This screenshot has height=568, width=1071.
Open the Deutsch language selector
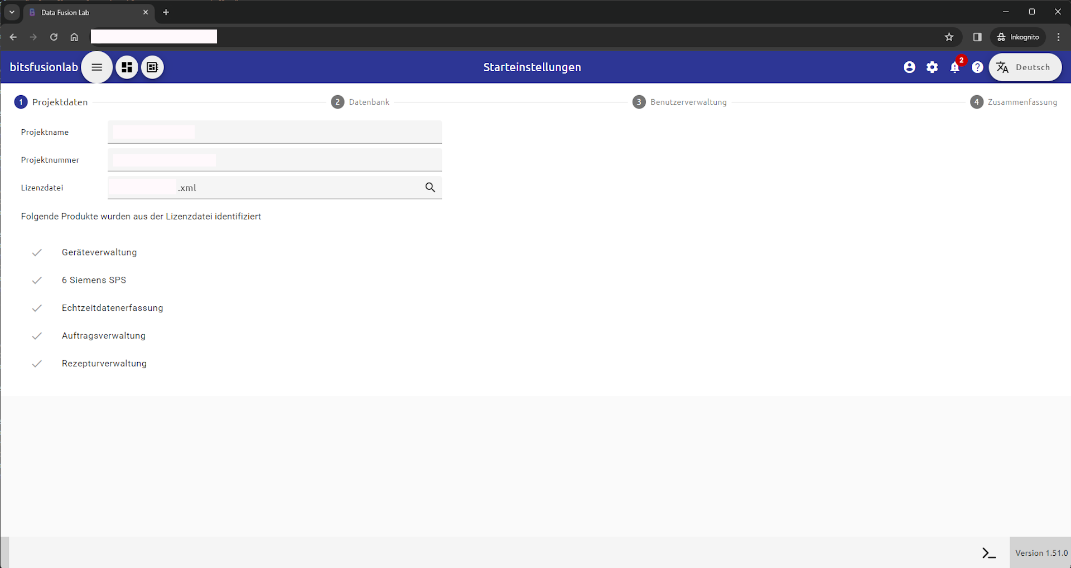(x=1025, y=67)
